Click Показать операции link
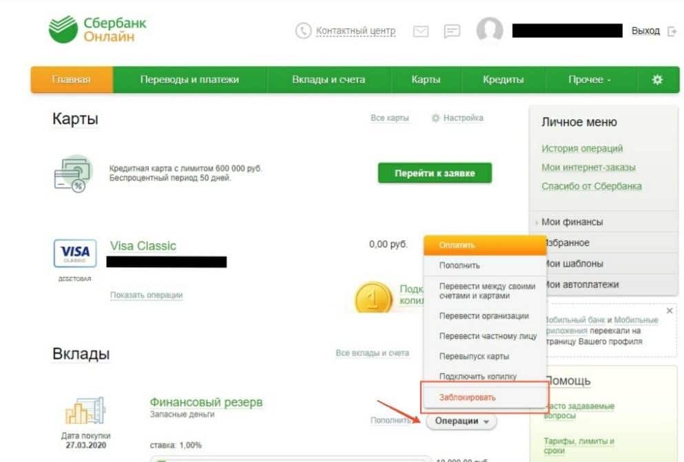Image resolution: width=684 pixels, height=462 pixels. point(146,295)
